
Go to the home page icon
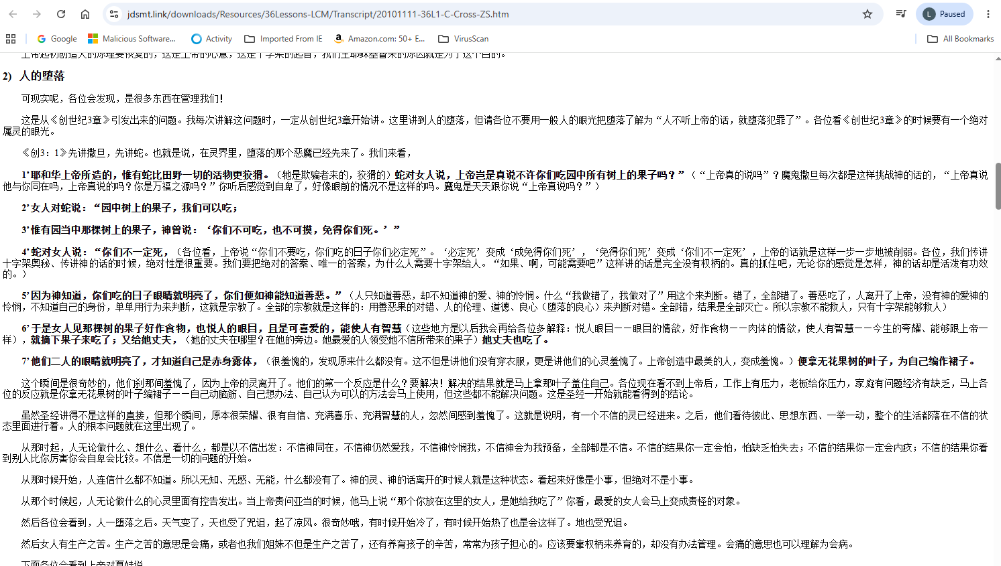[85, 14]
